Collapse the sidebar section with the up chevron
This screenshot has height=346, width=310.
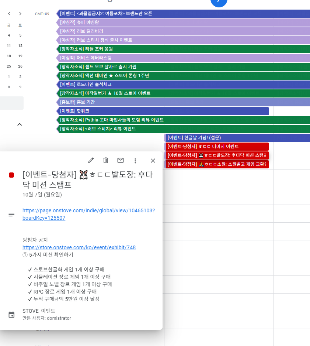tap(20, 124)
